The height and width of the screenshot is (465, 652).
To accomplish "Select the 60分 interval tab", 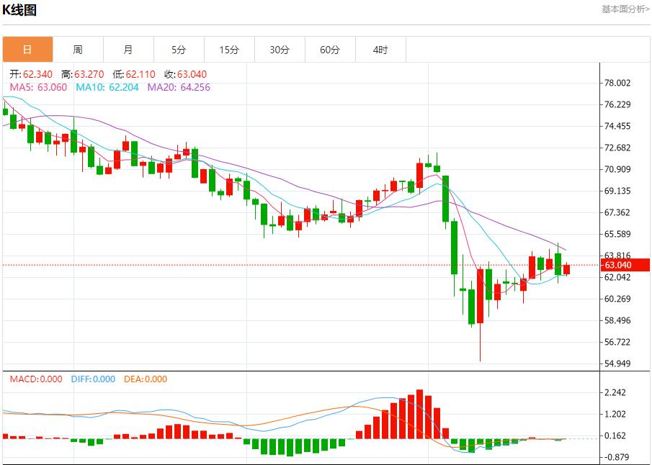I will (330, 50).
